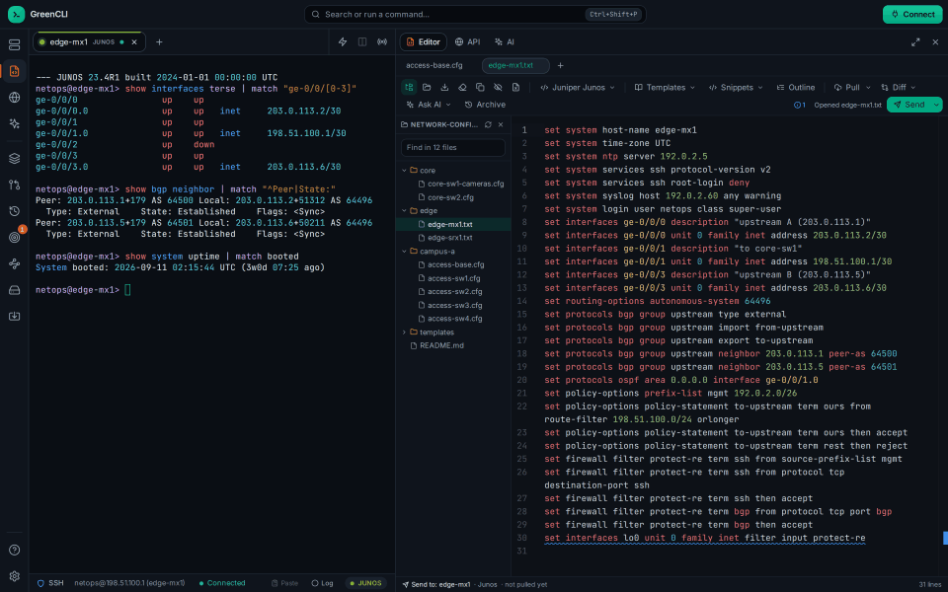Collapse the edge folder
Screen dimensions: 948x592
405,211
